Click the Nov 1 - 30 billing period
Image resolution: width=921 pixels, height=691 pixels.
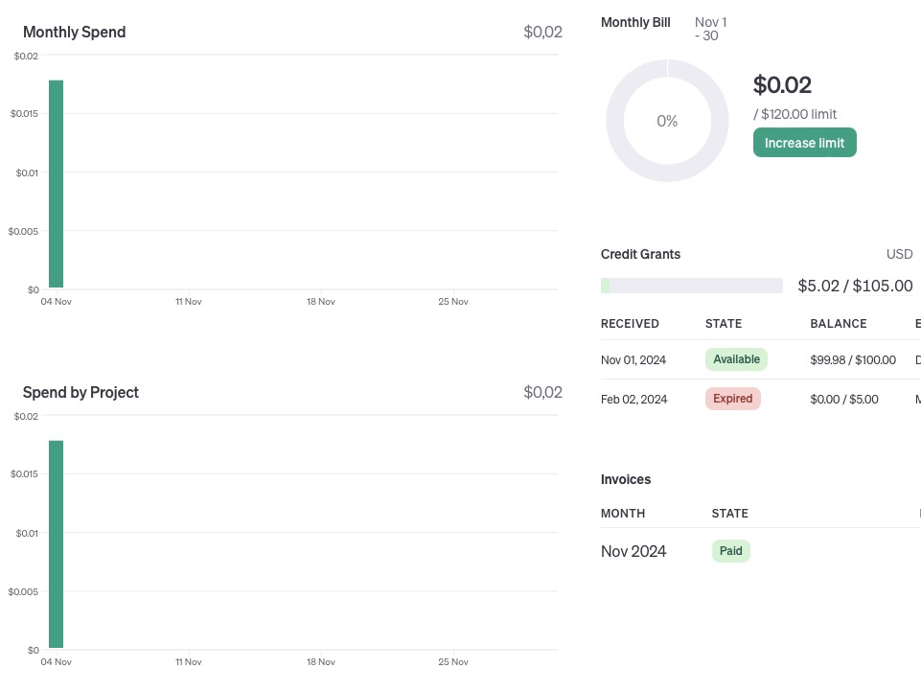click(x=710, y=29)
